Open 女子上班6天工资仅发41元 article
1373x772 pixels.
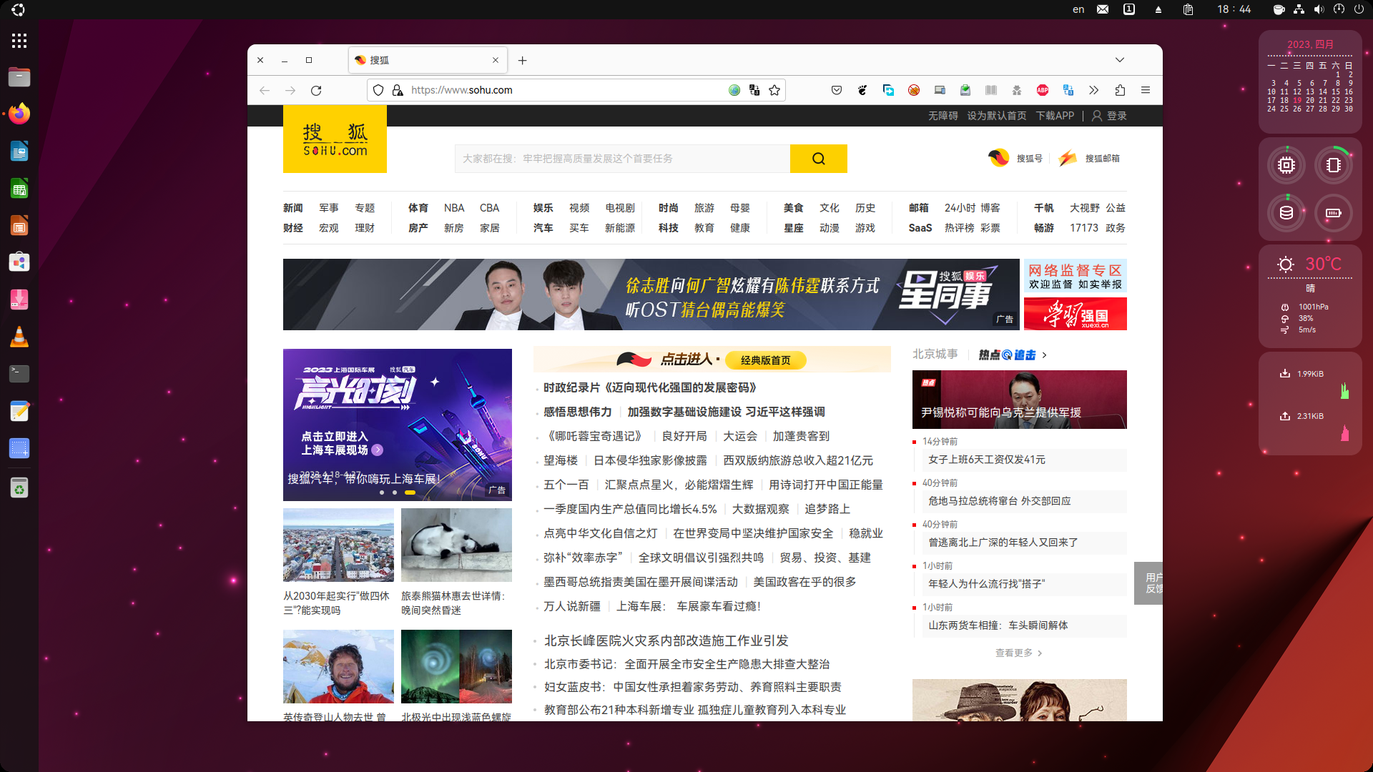987,460
